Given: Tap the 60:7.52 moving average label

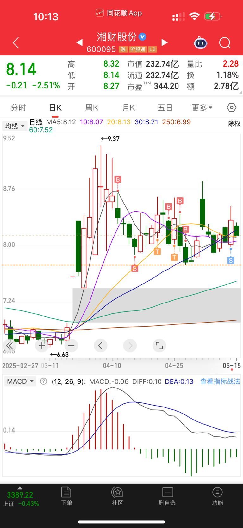Looking at the screenshot, I should click(x=41, y=130).
